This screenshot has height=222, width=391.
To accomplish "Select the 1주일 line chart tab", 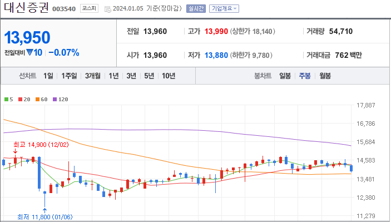I will click(x=69, y=76).
